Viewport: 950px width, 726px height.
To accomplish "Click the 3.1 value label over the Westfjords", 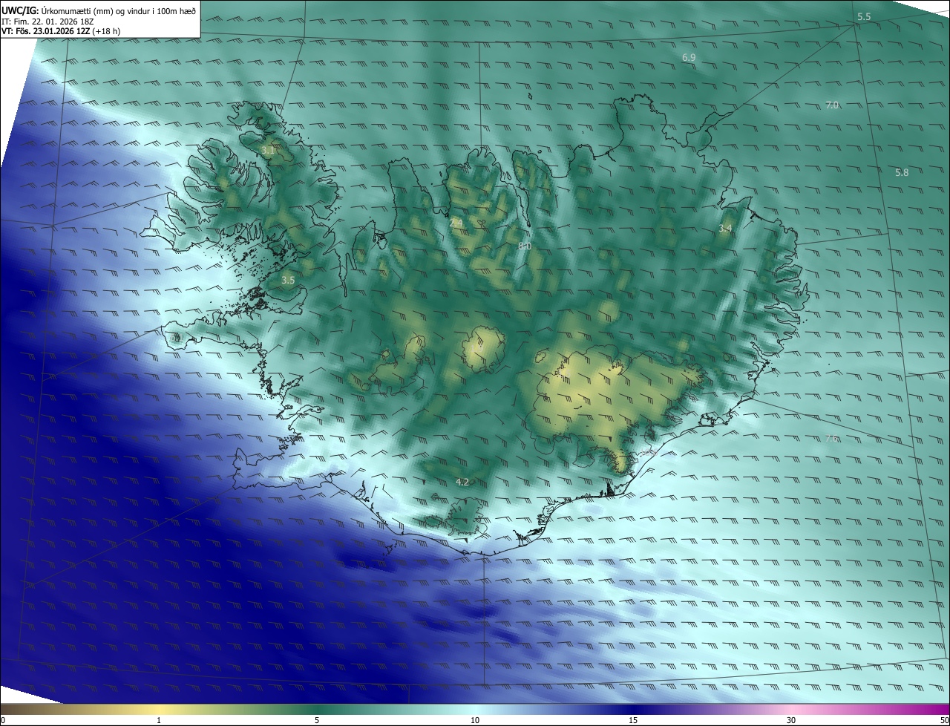I will tap(268, 150).
